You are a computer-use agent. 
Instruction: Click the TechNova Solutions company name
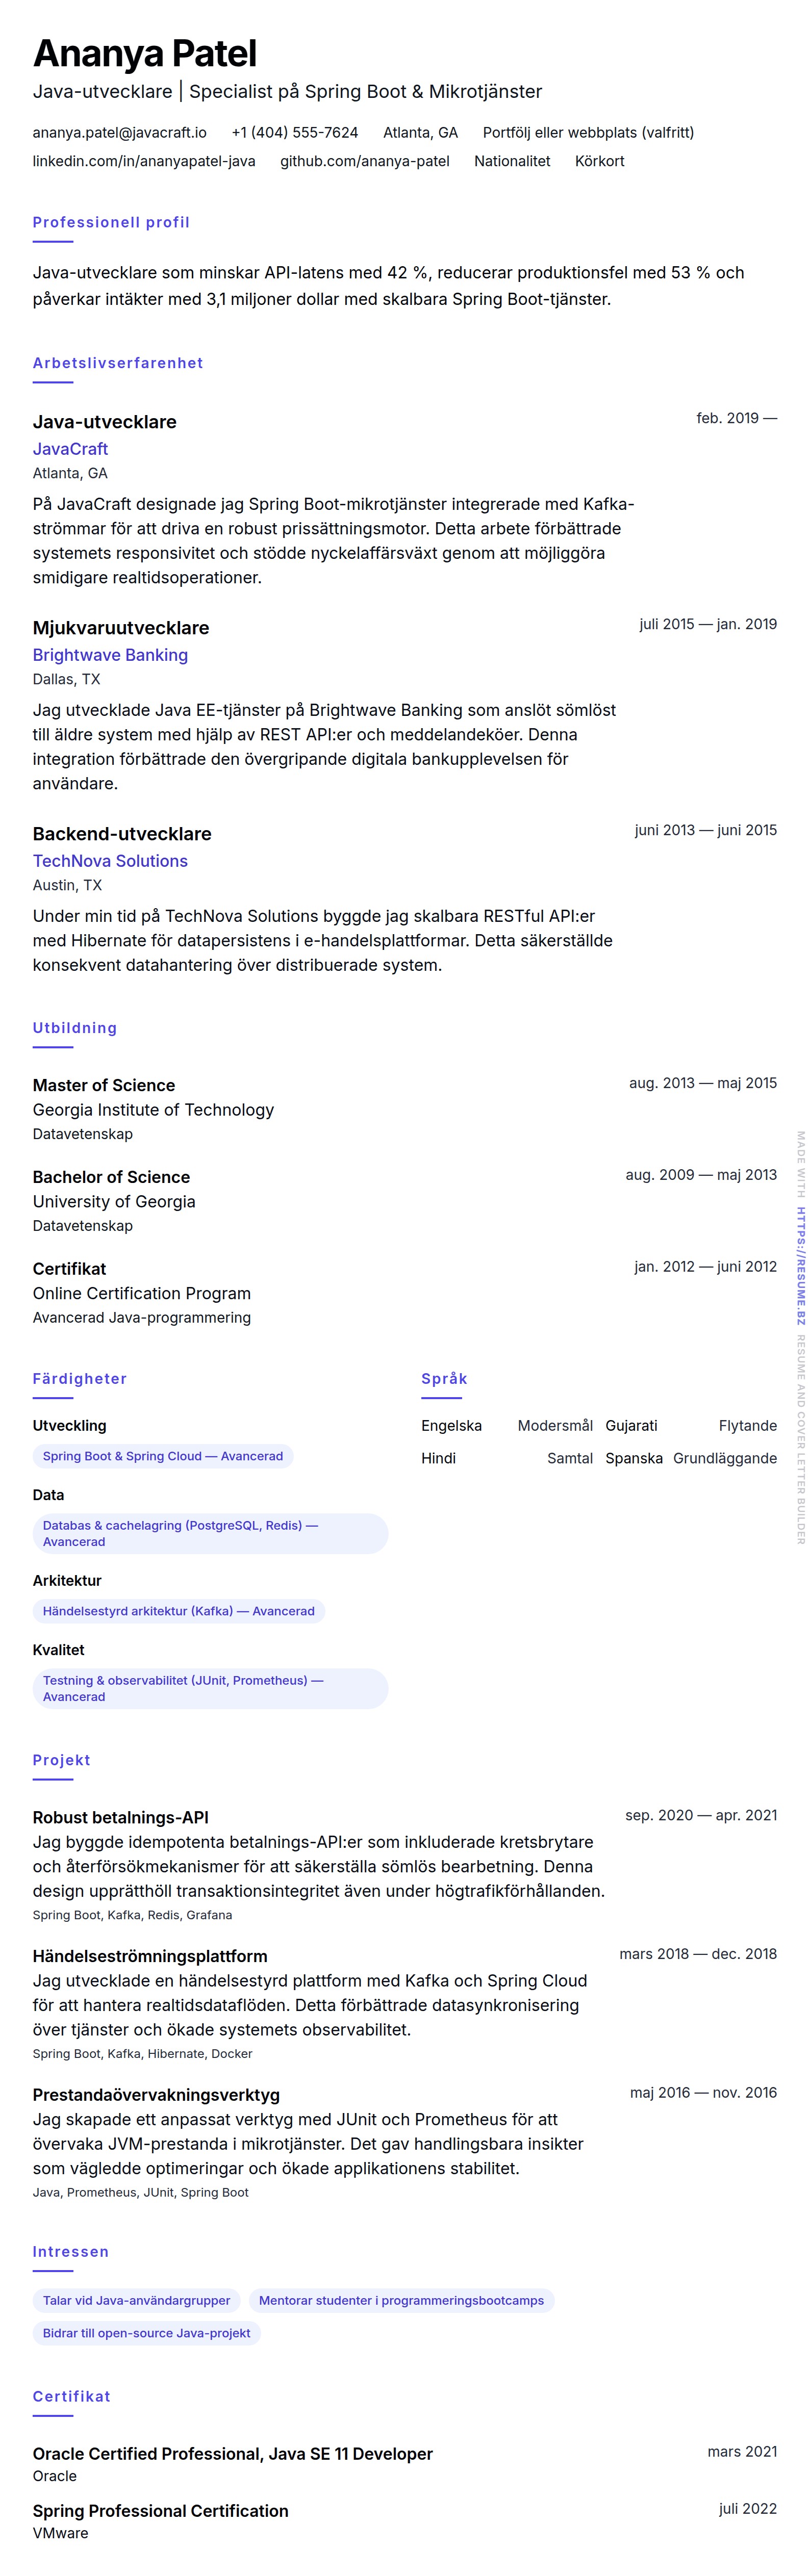click(x=110, y=861)
